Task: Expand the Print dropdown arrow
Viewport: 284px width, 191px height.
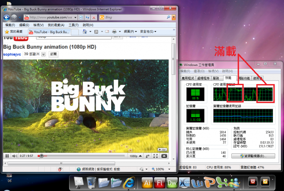Action: pos(120,31)
